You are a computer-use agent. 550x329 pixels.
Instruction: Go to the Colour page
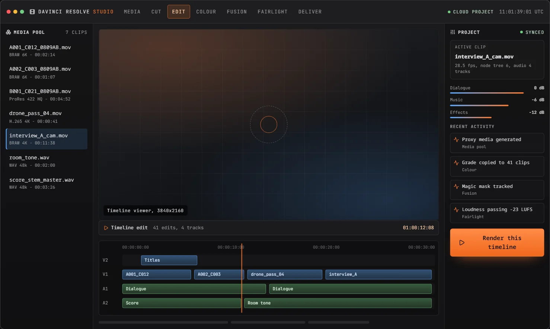pyautogui.click(x=206, y=12)
